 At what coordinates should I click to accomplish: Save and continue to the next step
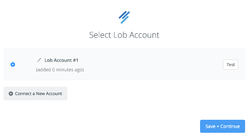tap(222, 126)
